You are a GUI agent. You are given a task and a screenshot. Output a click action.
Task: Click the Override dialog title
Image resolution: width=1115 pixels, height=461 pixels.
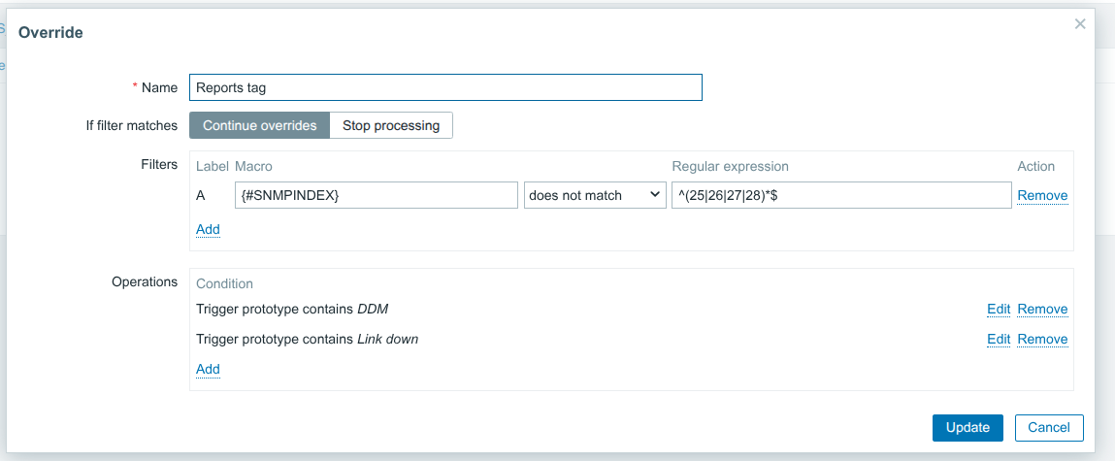coord(50,32)
